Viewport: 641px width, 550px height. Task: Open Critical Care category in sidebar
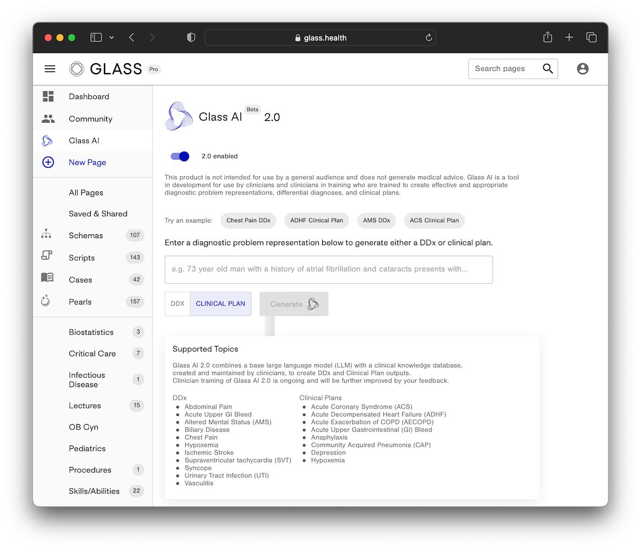pos(92,354)
